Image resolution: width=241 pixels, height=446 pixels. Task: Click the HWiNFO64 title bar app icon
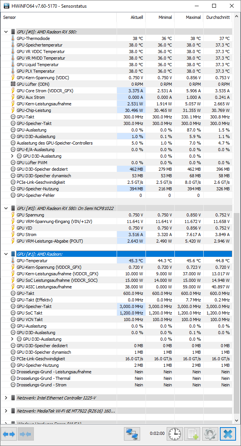[6, 6]
